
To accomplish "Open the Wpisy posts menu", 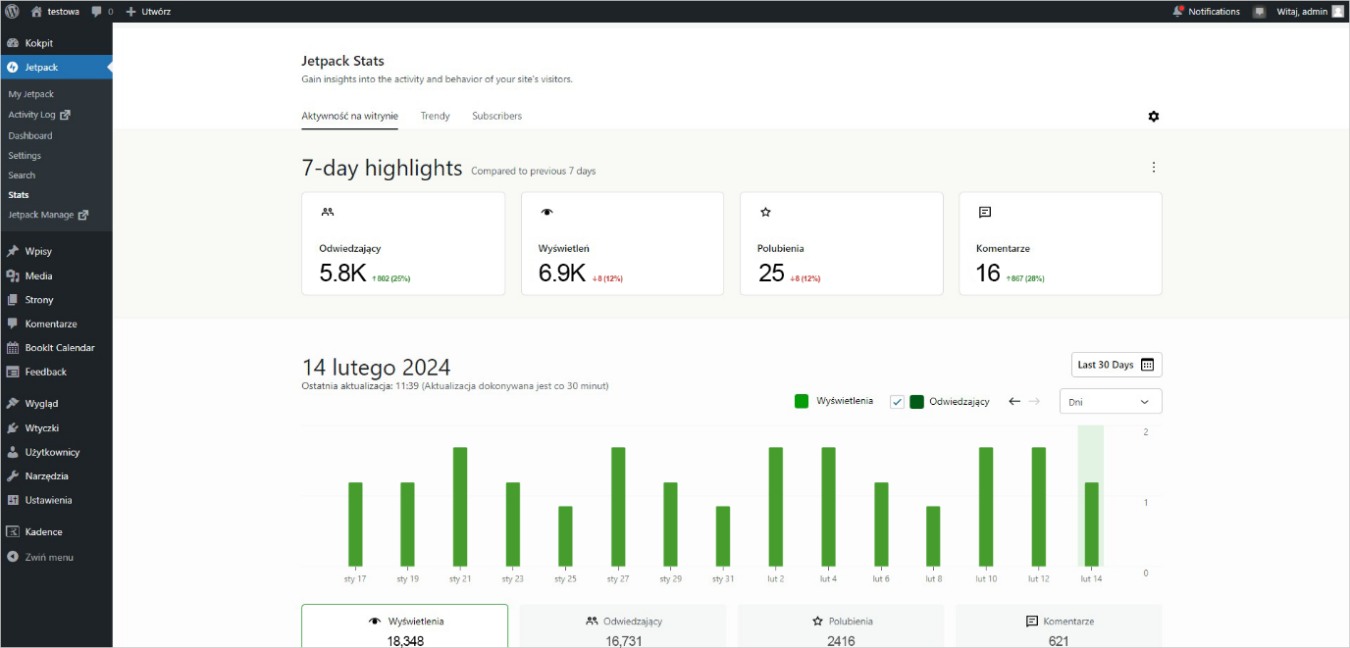I will click(x=56, y=252).
